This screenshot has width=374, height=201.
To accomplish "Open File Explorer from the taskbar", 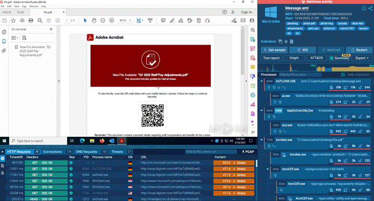I will (92, 141).
